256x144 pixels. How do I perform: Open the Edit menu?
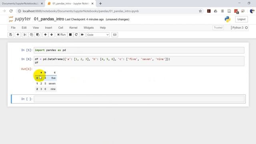(24, 28)
